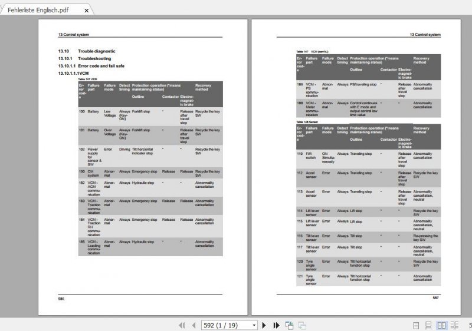The image size is (472, 331).
Task: Click error code 101 in left table
Action: pos(81,130)
